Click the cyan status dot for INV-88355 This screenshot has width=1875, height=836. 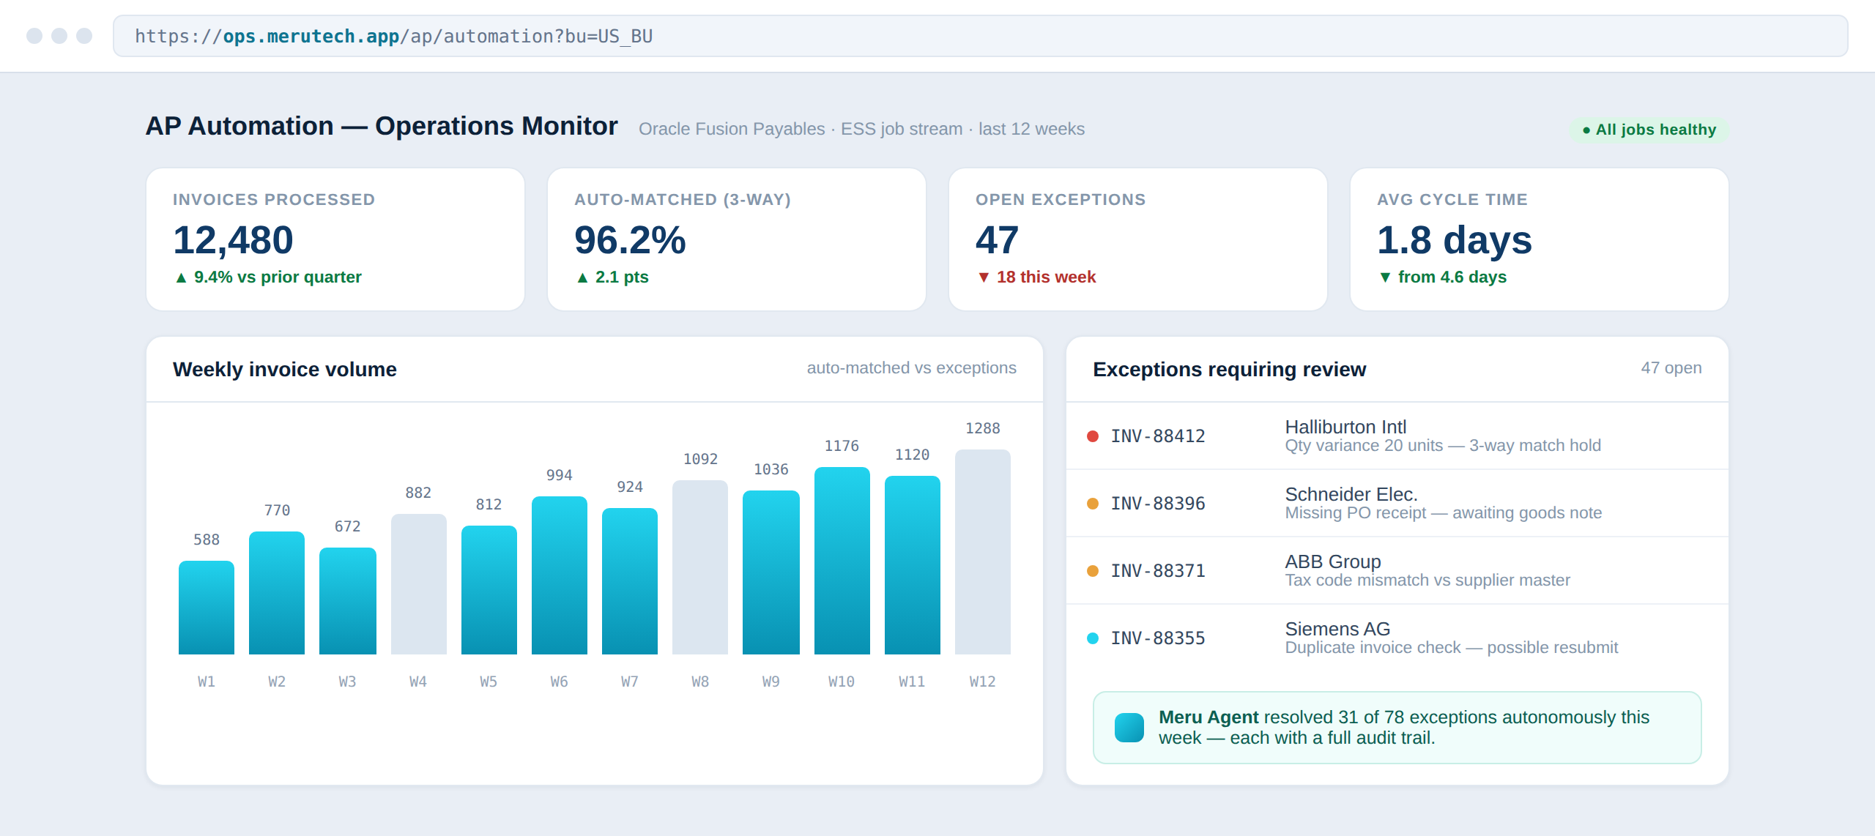point(1092,638)
